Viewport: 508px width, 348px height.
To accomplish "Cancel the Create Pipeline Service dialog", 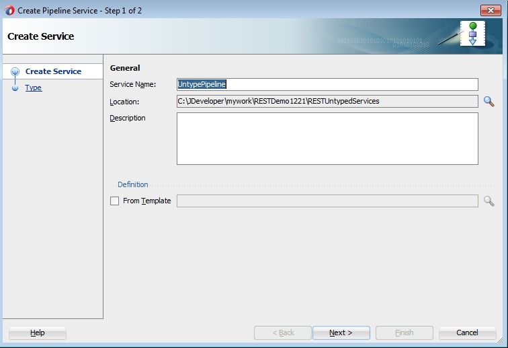I will tap(467, 333).
